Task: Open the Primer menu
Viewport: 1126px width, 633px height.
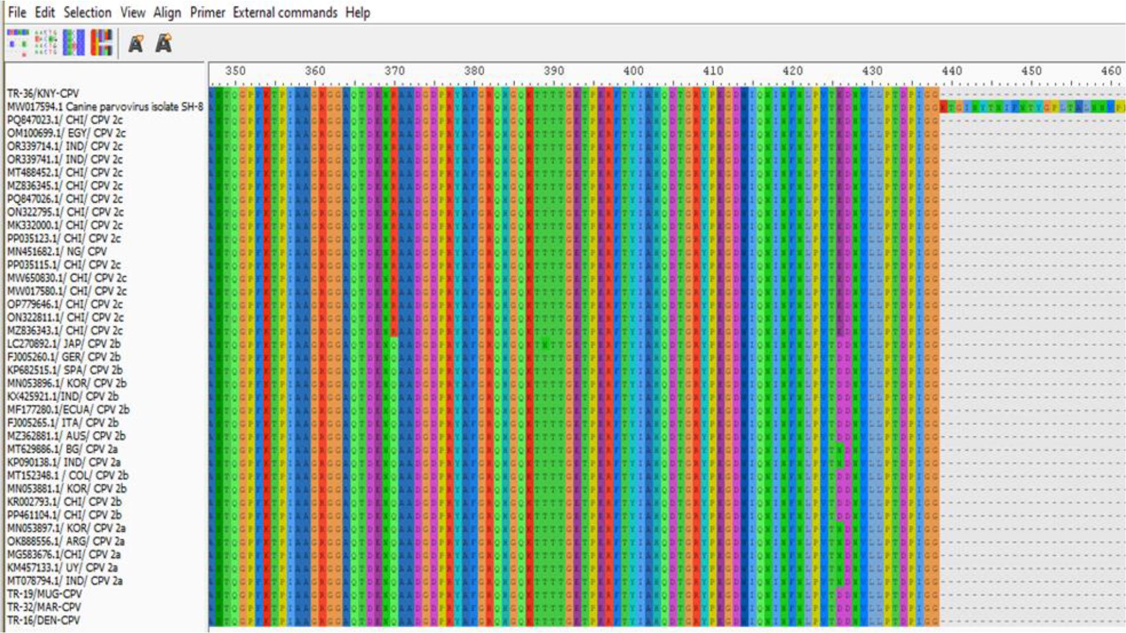Action: (x=207, y=12)
